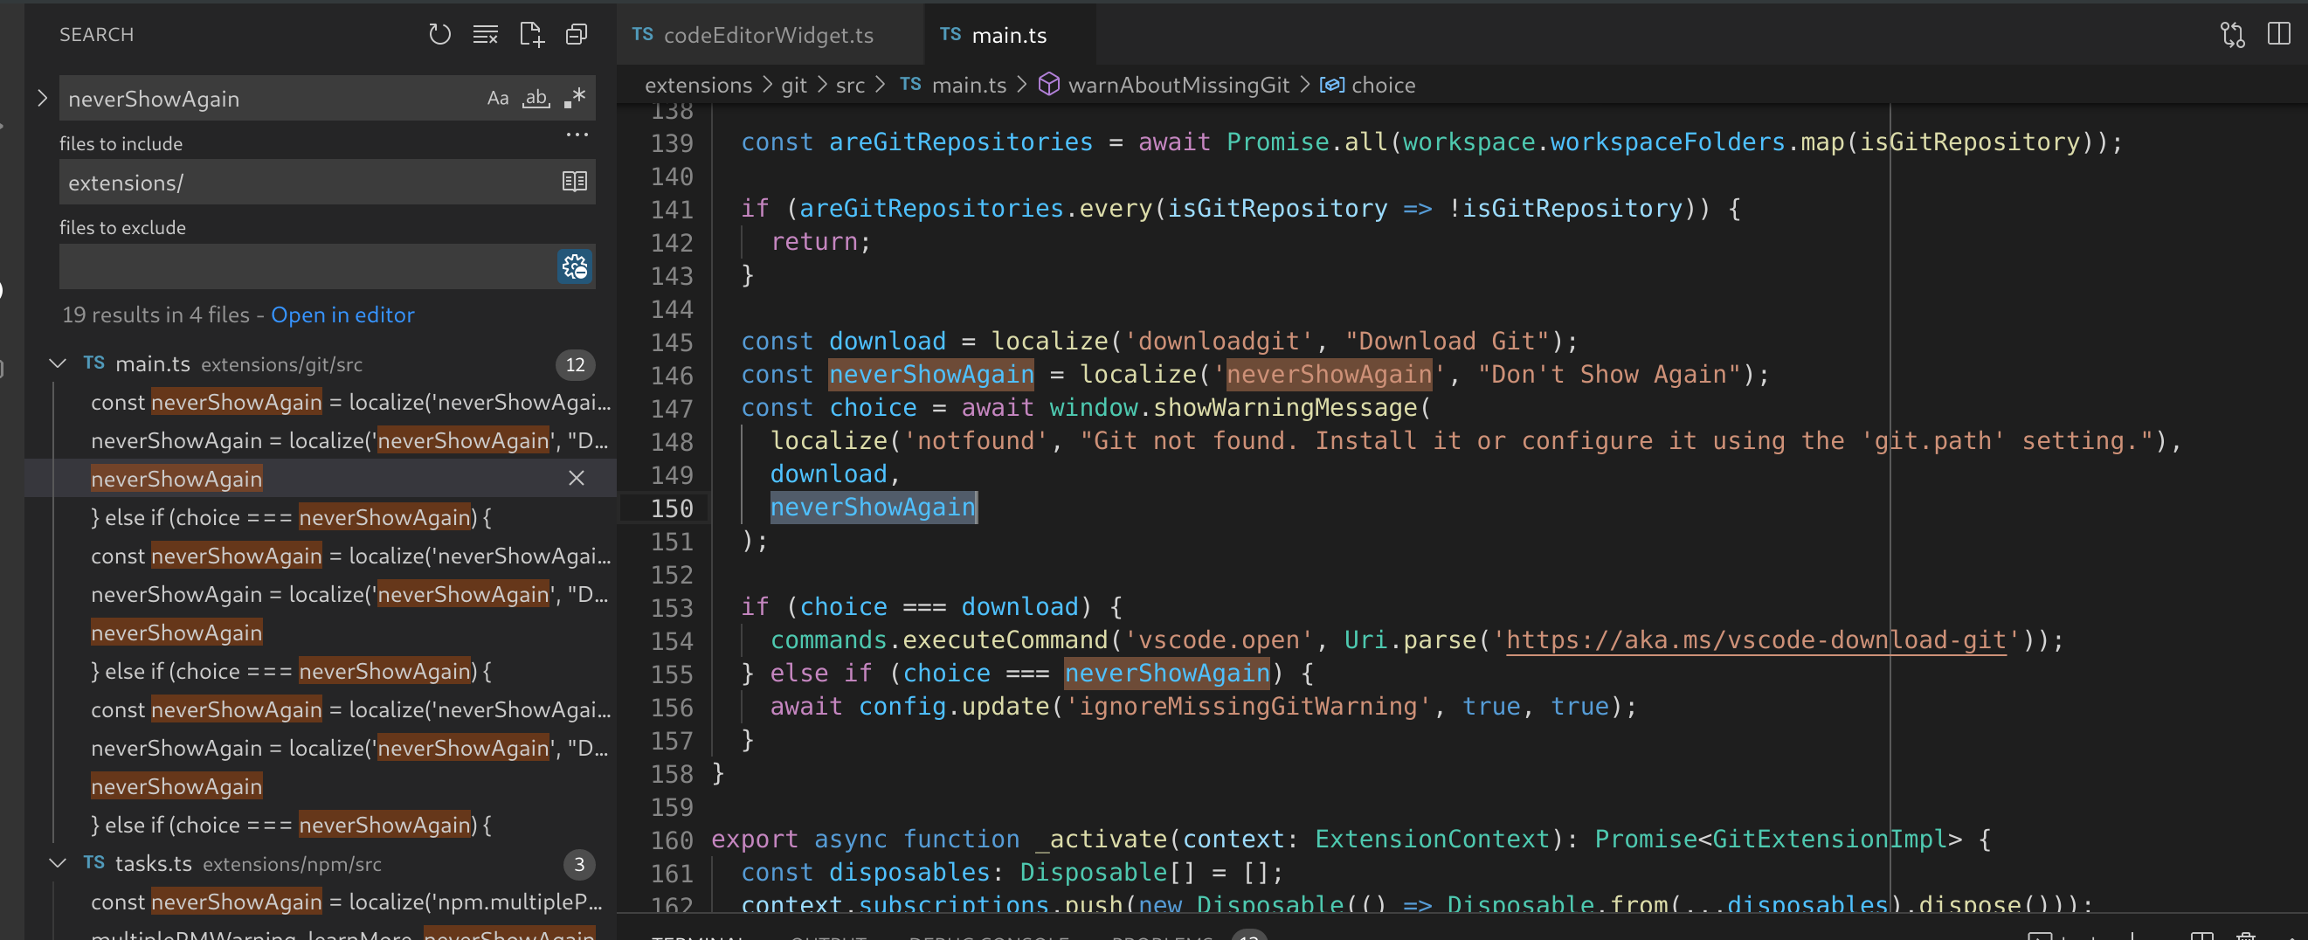Image resolution: width=2308 pixels, height=940 pixels.
Task: Expand the replace field chevron
Action: pos(42,99)
